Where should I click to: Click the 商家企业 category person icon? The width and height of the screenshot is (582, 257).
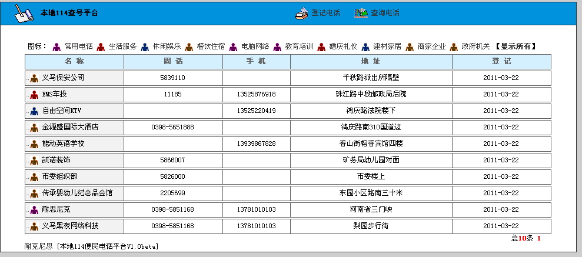pyautogui.click(x=410, y=47)
